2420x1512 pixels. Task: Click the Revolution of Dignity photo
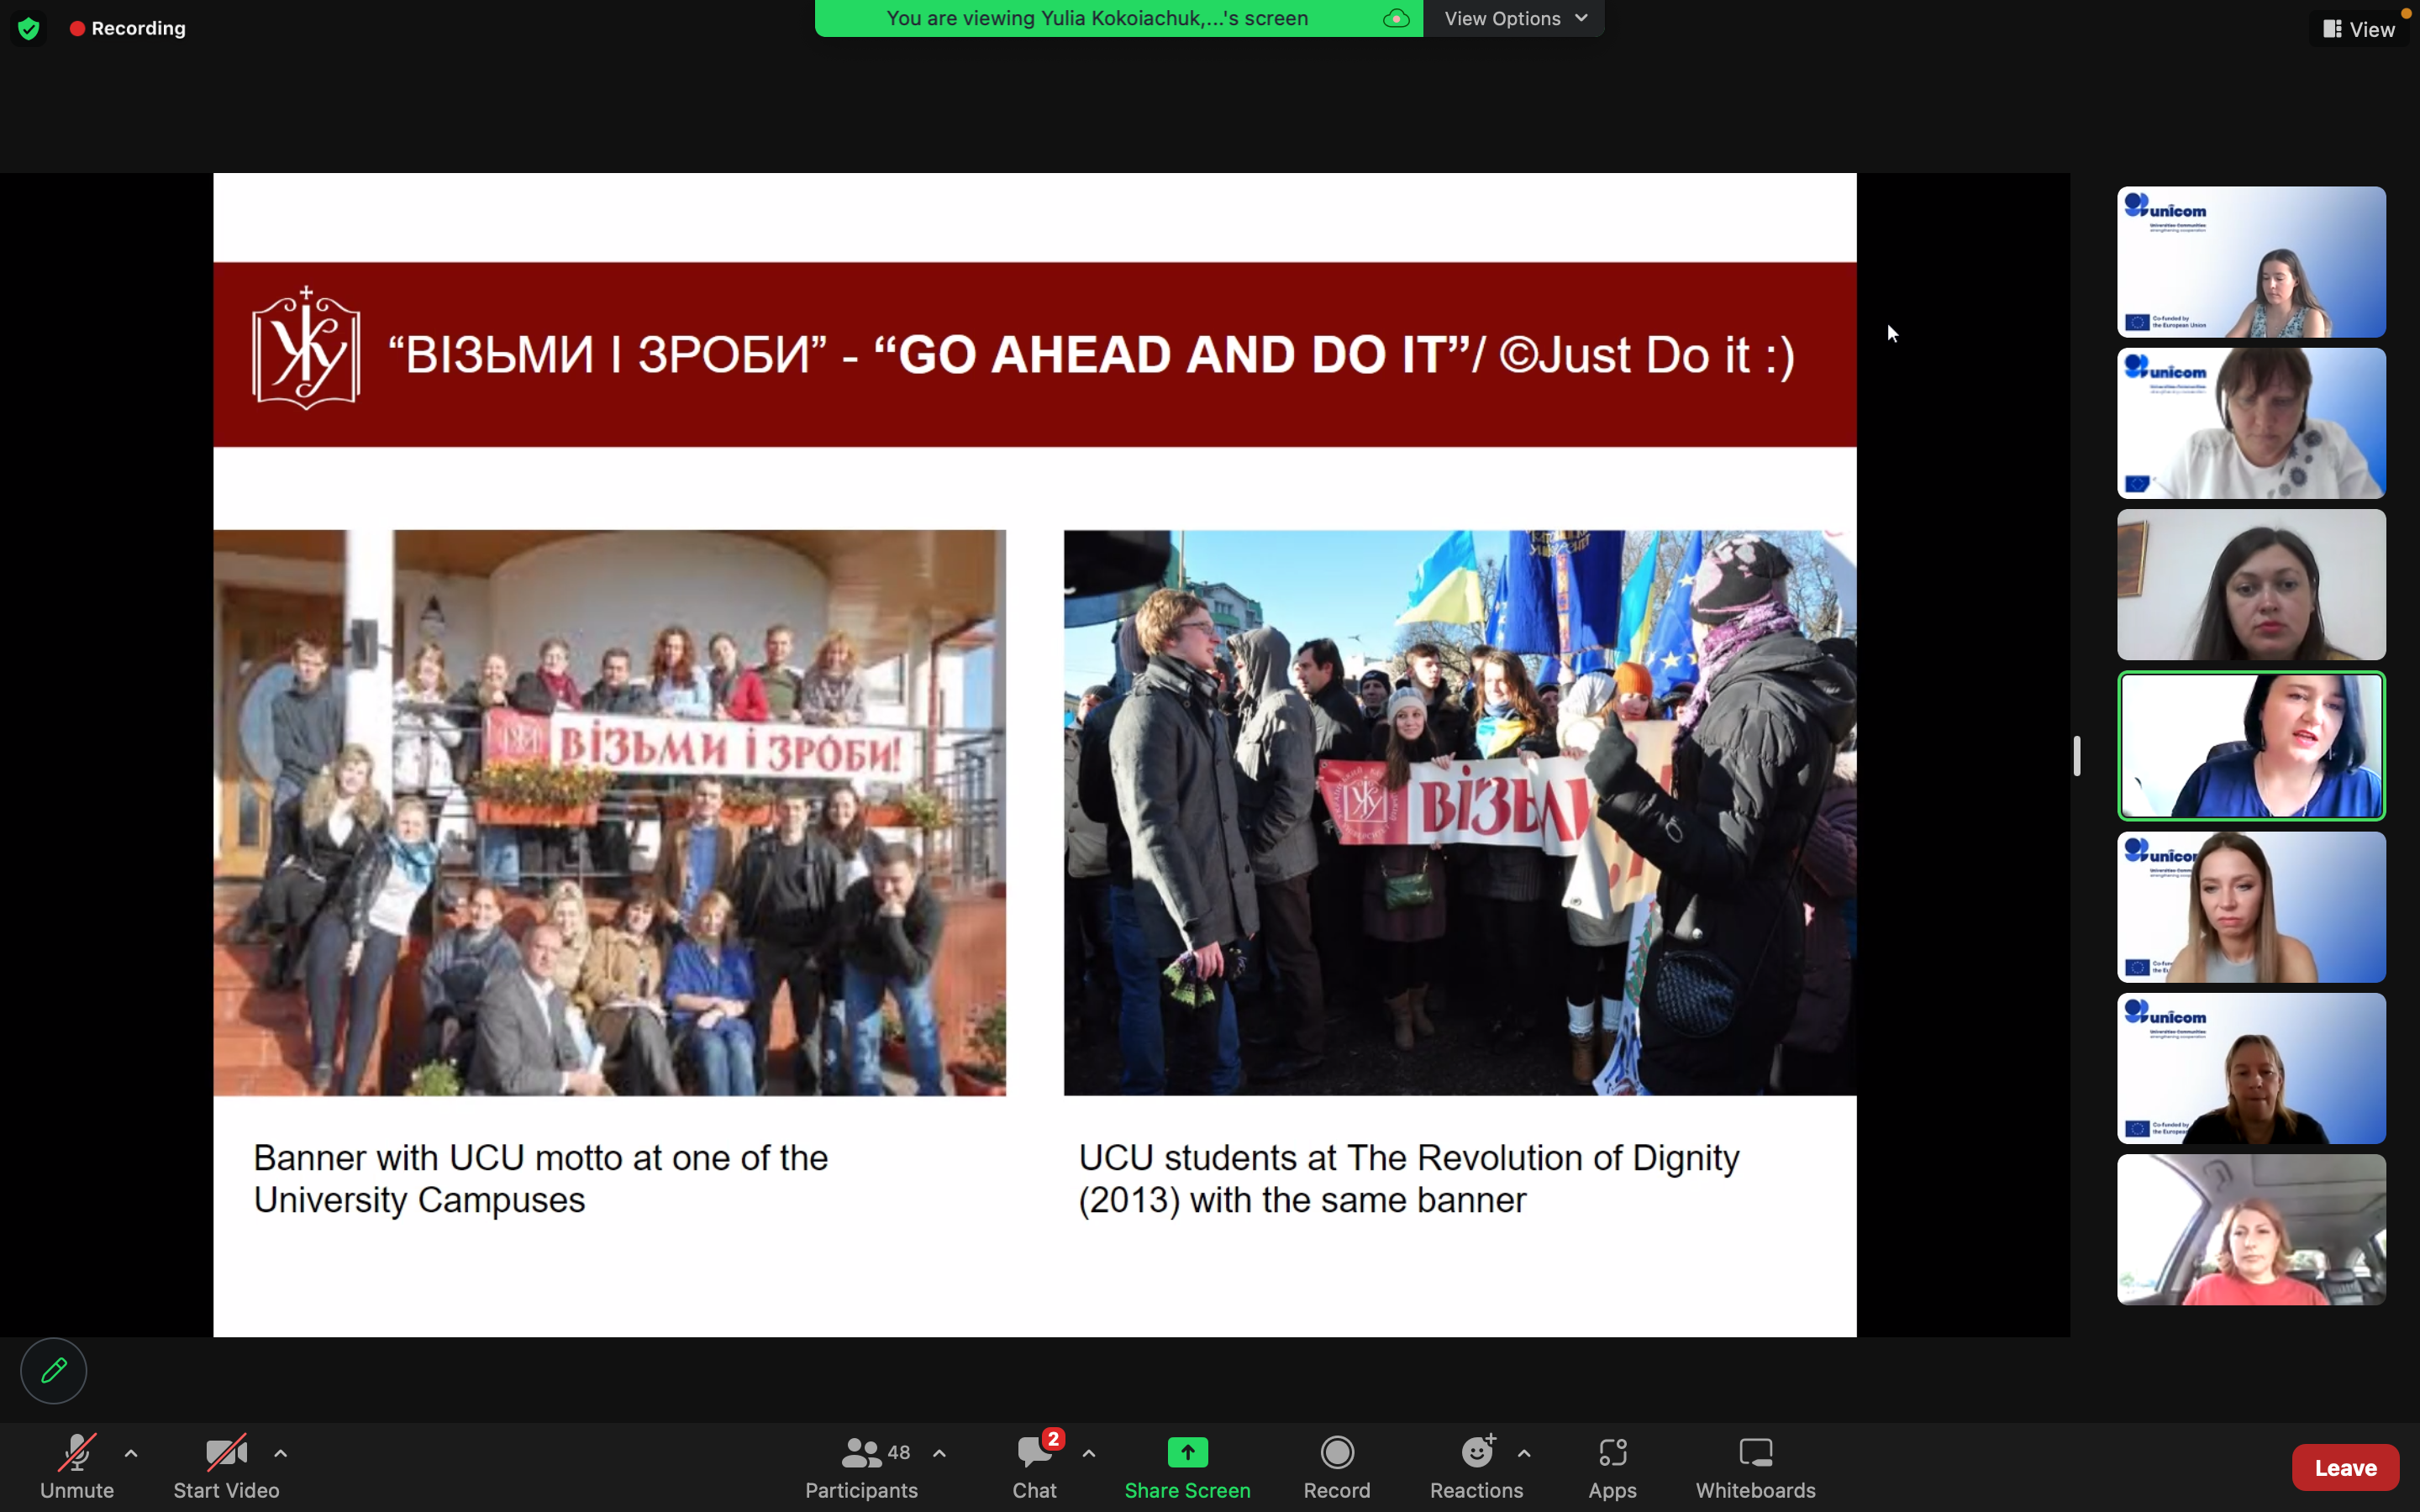pyautogui.click(x=1460, y=813)
